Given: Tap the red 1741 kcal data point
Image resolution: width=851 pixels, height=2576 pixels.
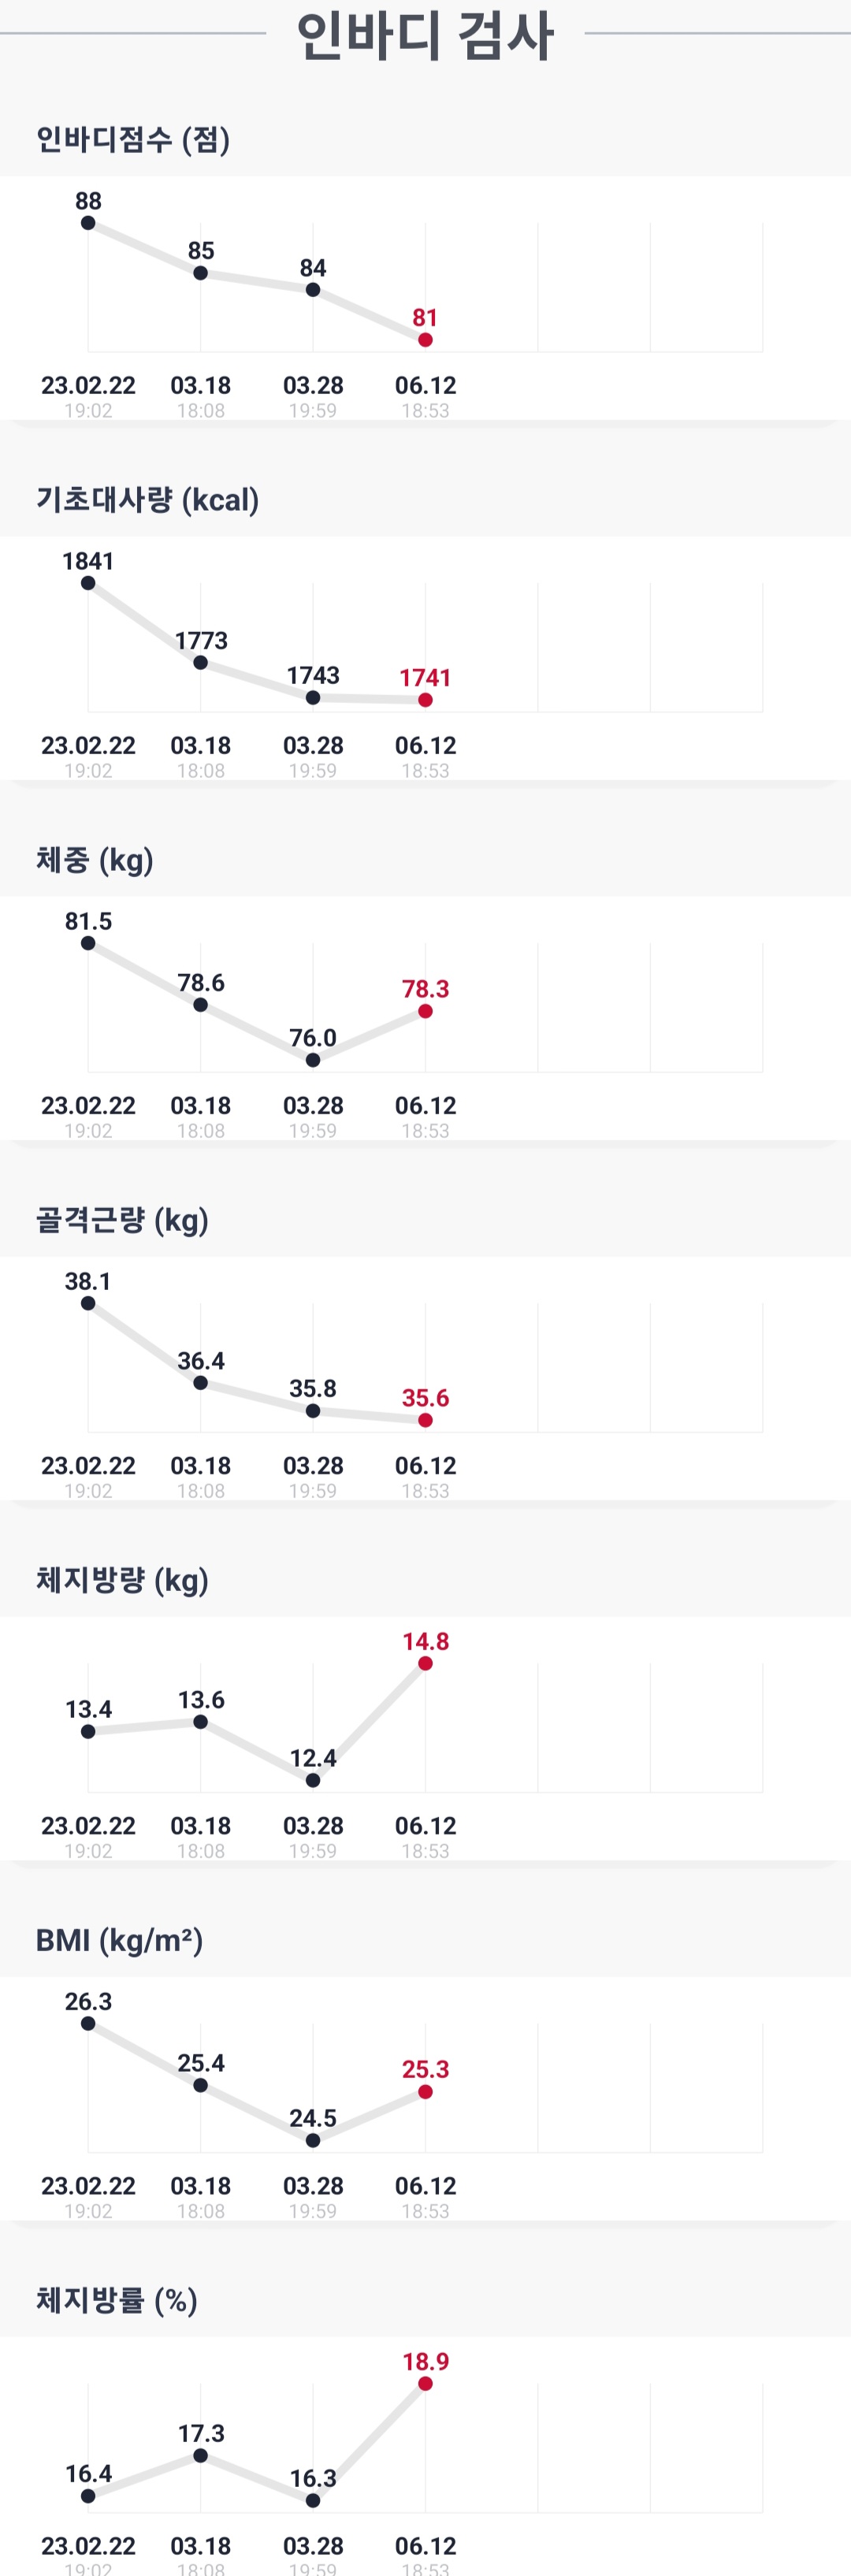Looking at the screenshot, I should pyautogui.click(x=425, y=700).
